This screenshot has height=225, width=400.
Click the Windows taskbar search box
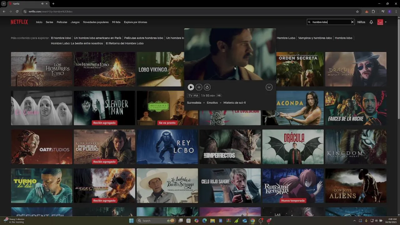click(156, 221)
